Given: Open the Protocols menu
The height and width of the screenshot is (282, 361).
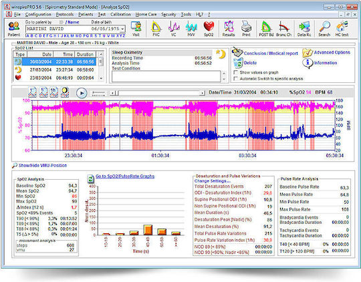Looking at the screenshot, I should [65, 15].
